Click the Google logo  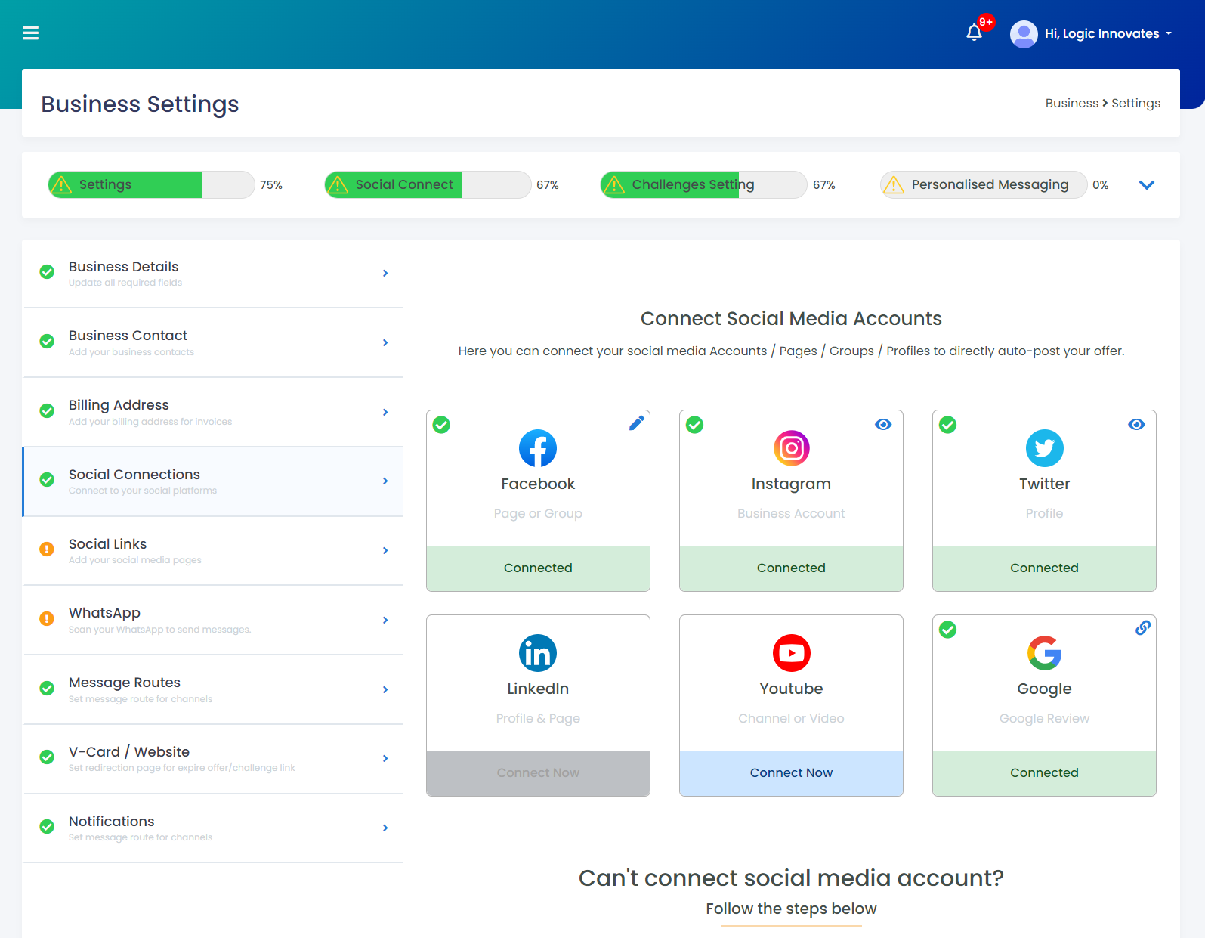point(1044,653)
